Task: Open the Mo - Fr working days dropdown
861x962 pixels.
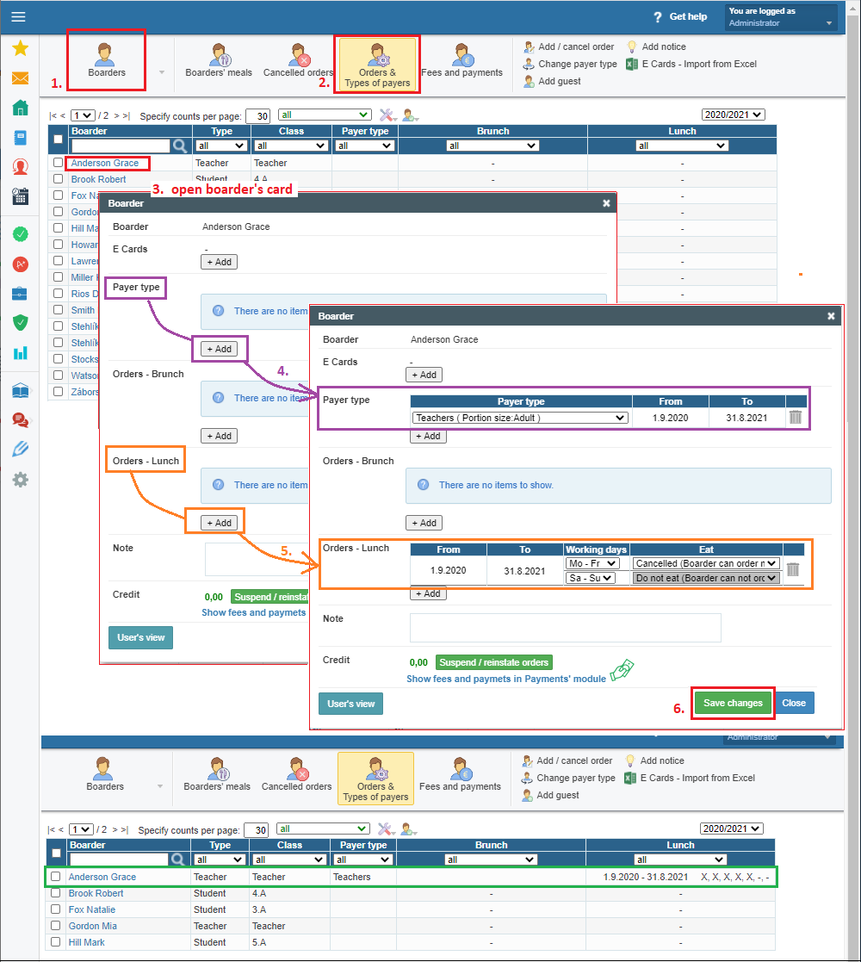Action: (x=592, y=563)
